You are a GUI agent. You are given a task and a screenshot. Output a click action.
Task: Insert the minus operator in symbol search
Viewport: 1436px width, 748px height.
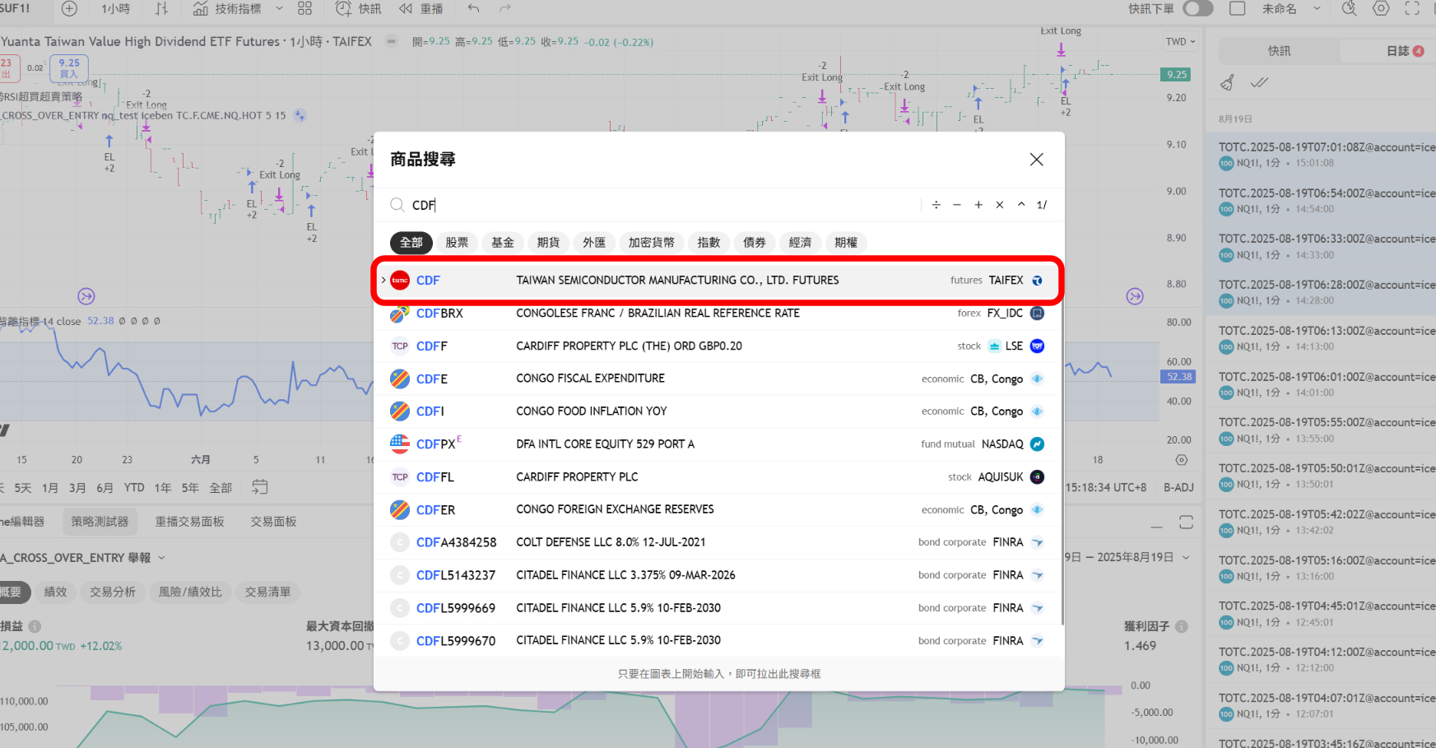957,205
